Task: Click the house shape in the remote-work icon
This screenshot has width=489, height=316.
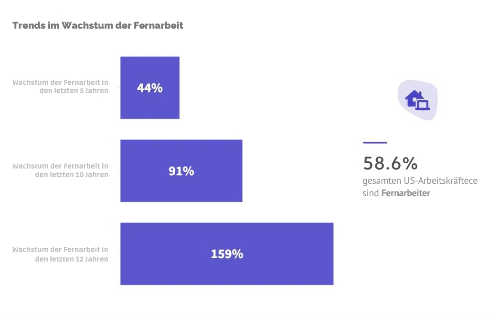Action: [412, 98]
